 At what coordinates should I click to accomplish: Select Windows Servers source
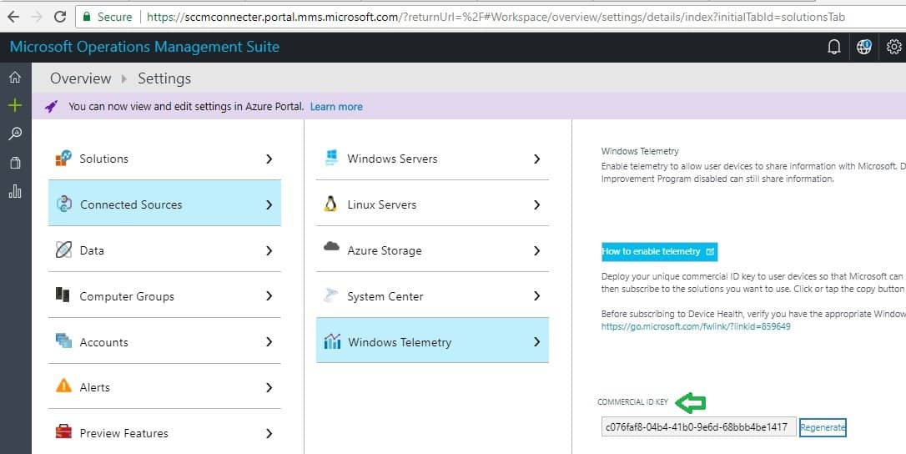[432, 159]
